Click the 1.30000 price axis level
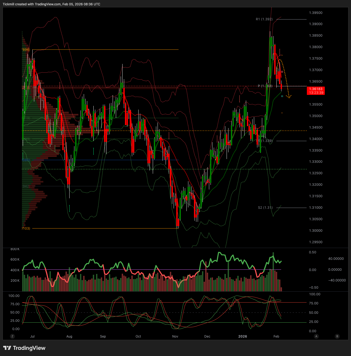Viewport: 351px width, 356px height. (x=316, y=231)
